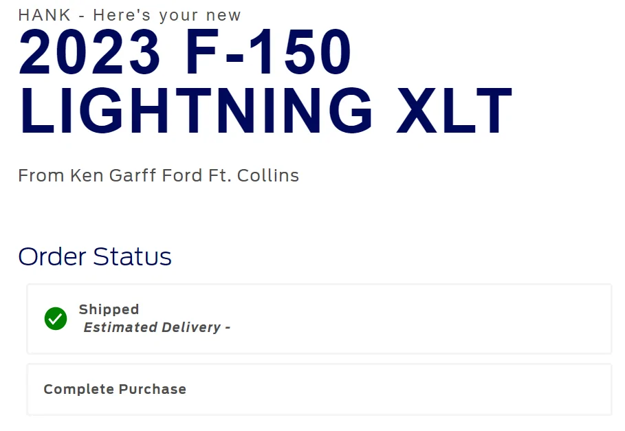Click the word LIGHTNING in the title

pos(196,111)
